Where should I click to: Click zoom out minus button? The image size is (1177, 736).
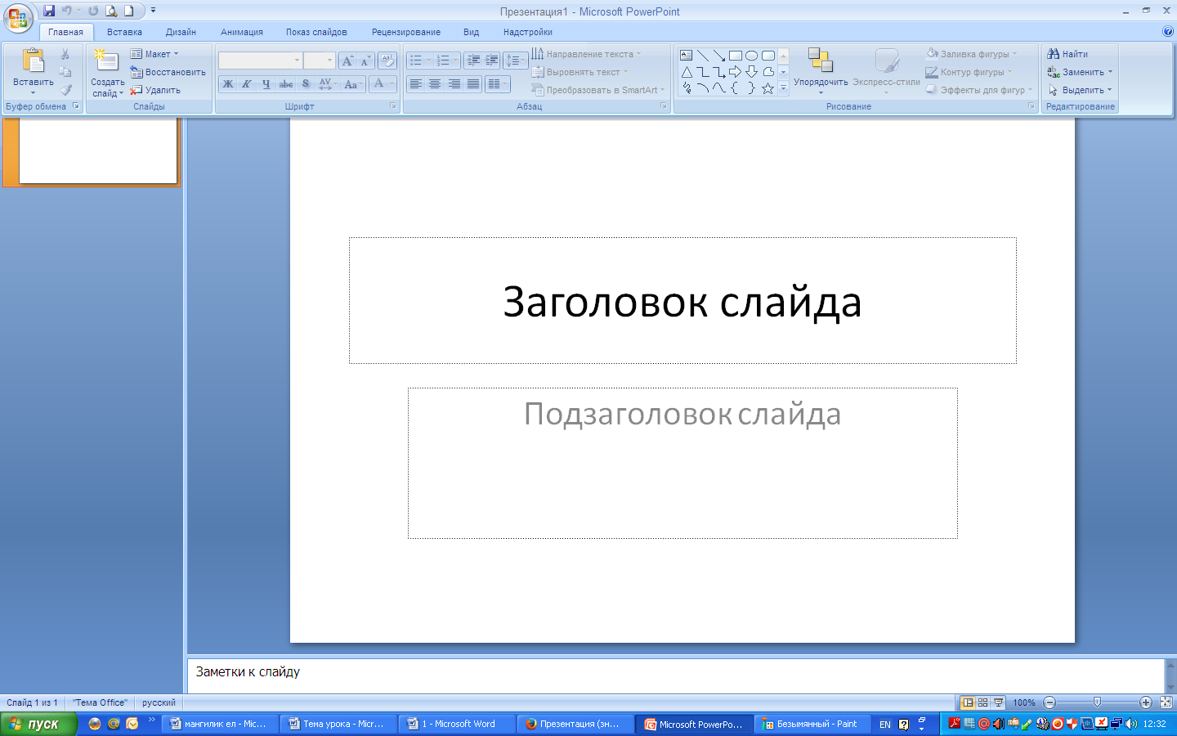(1050, 702)
